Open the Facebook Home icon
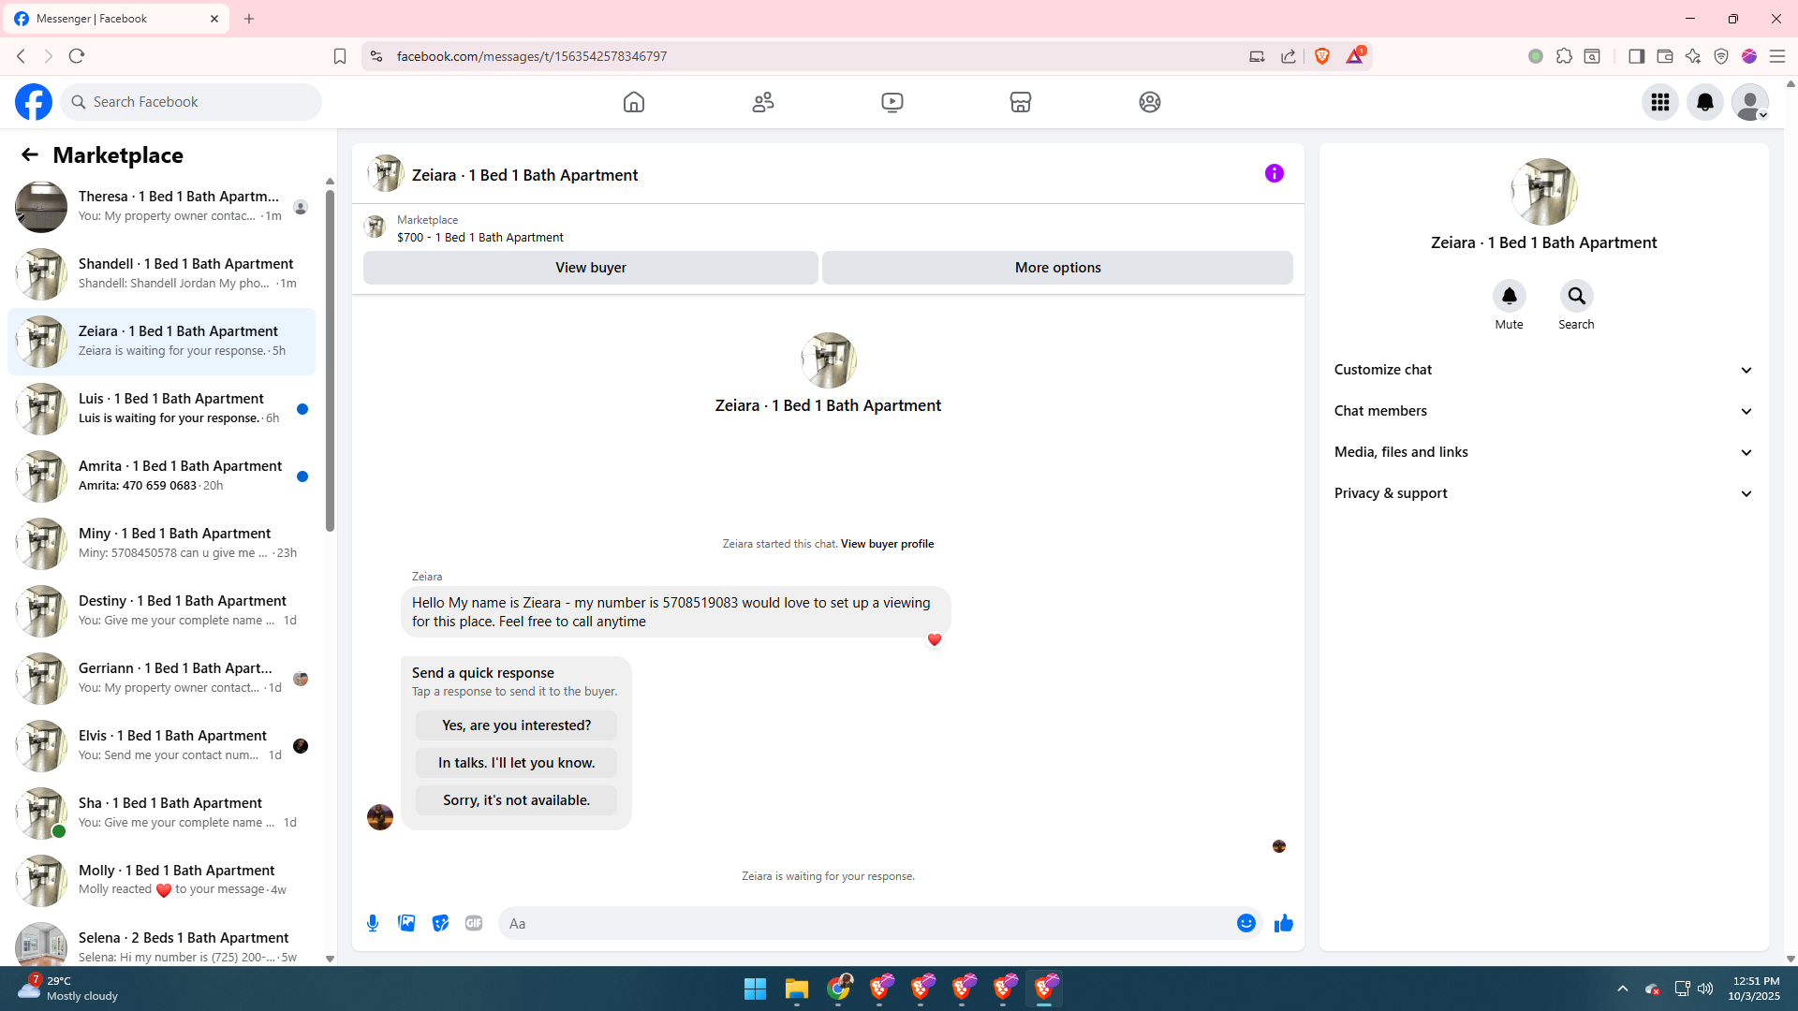This screenshot has height=1011, width=1798. pos(634,102)
